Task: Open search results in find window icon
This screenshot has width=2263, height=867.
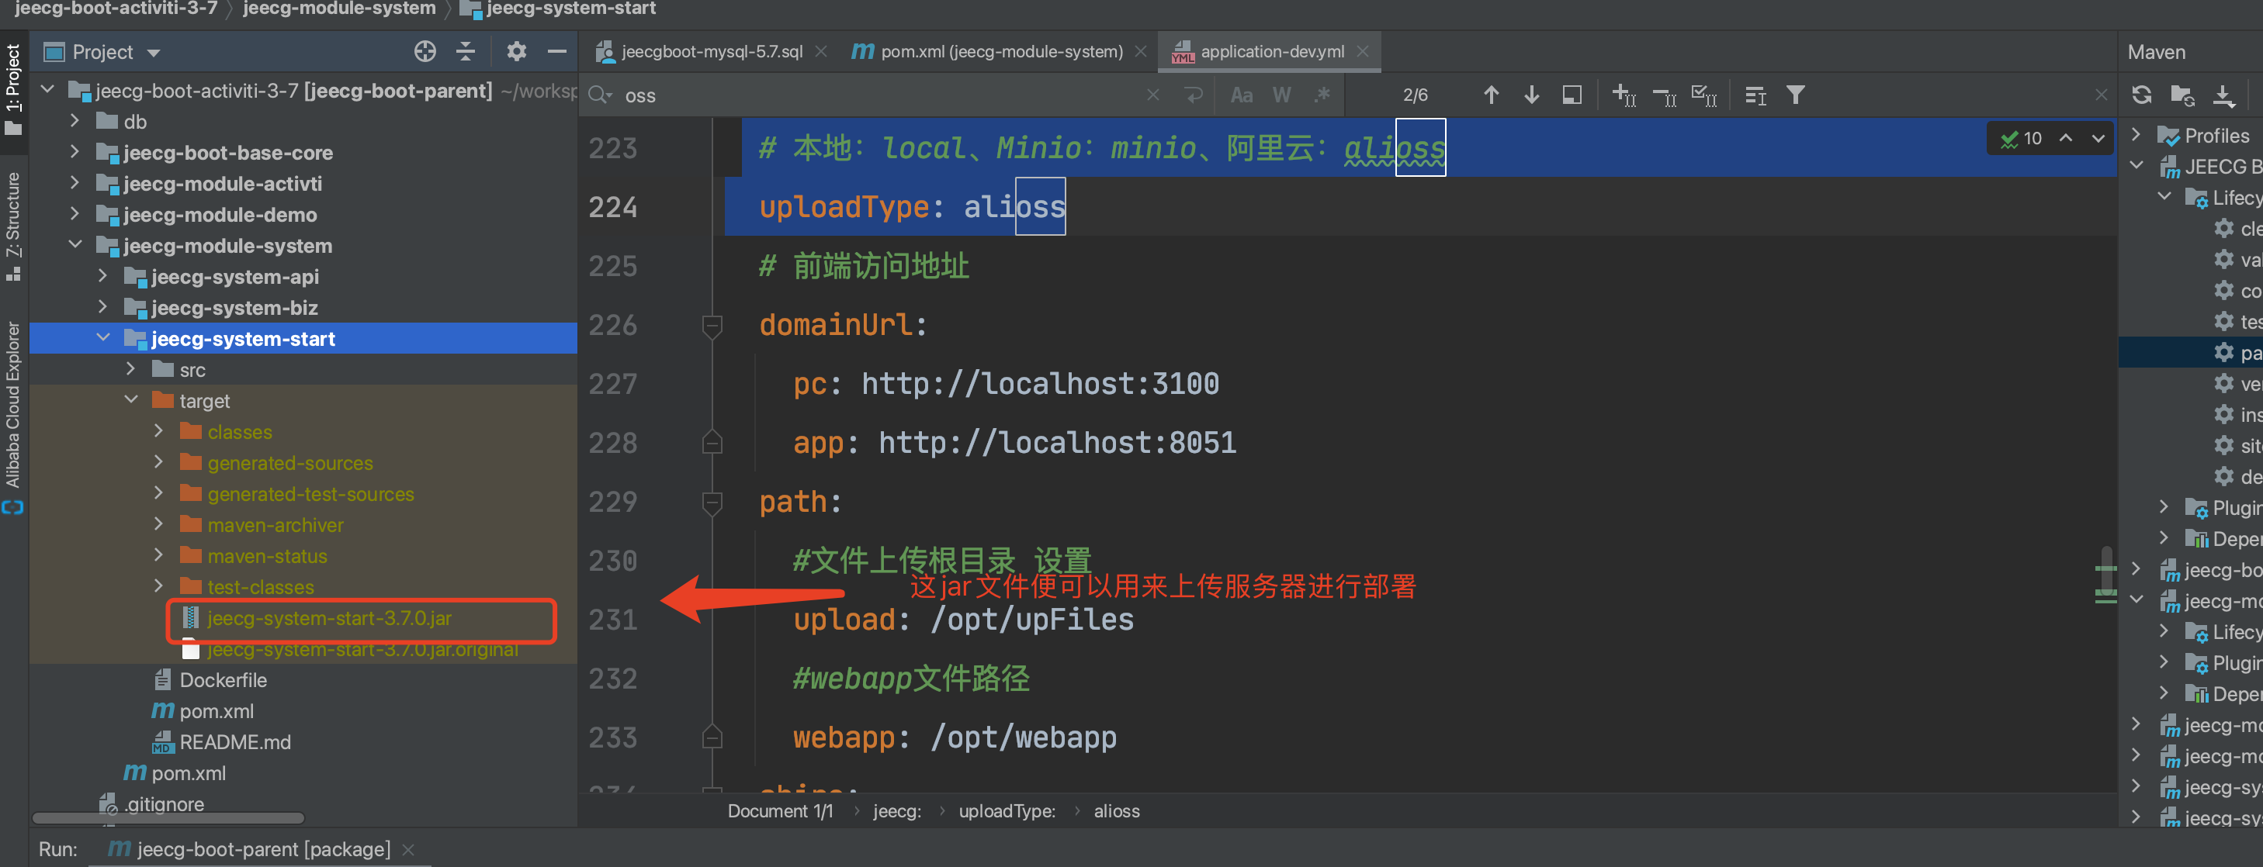Action: tap(1572, 95)
